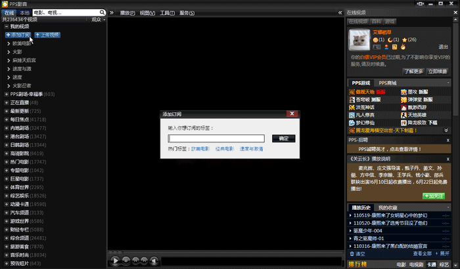Click the 确定 button in dialog
The width and height of the screenshot is (460, 269).
(x=283, y=138)
